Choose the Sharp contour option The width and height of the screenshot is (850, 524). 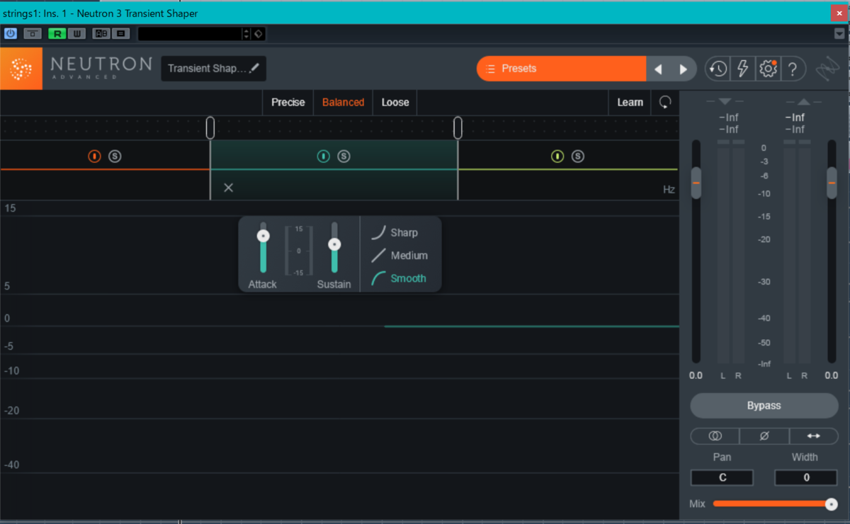point(395,232)
